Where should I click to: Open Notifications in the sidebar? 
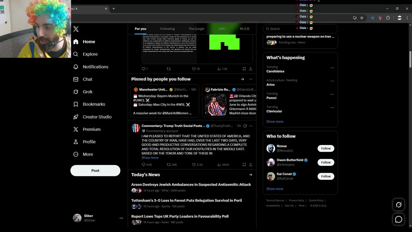[x=91, y=67]
